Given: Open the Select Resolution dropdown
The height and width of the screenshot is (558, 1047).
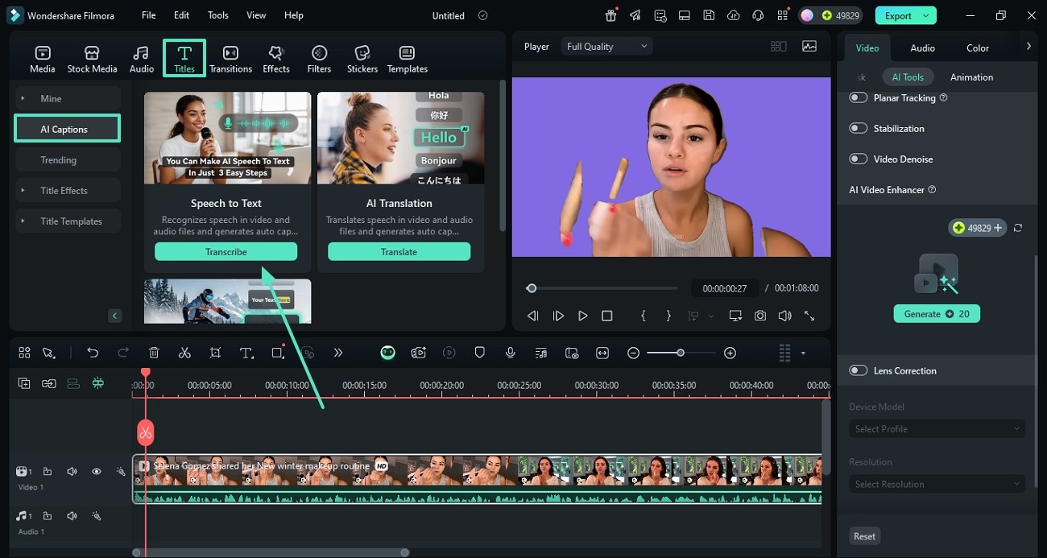Looking at the screenshot, I should tap(937, 484).
